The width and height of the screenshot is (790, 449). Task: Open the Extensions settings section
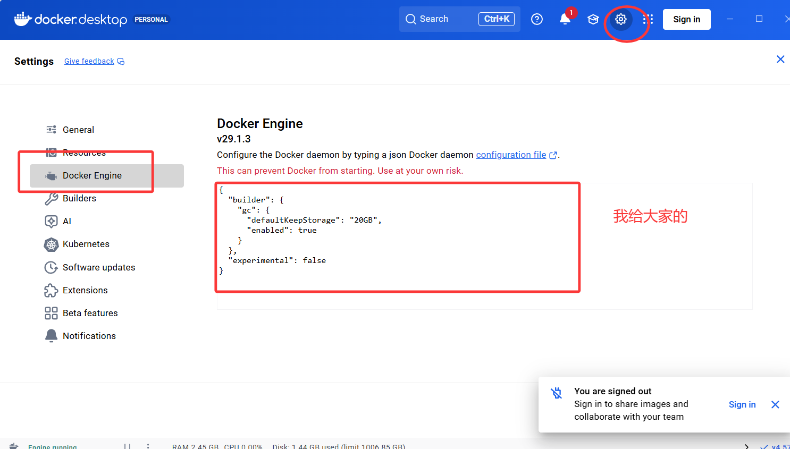point(107,290)
